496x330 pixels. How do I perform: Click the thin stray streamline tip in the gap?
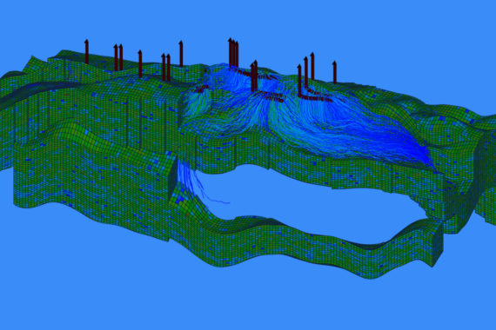221,201
